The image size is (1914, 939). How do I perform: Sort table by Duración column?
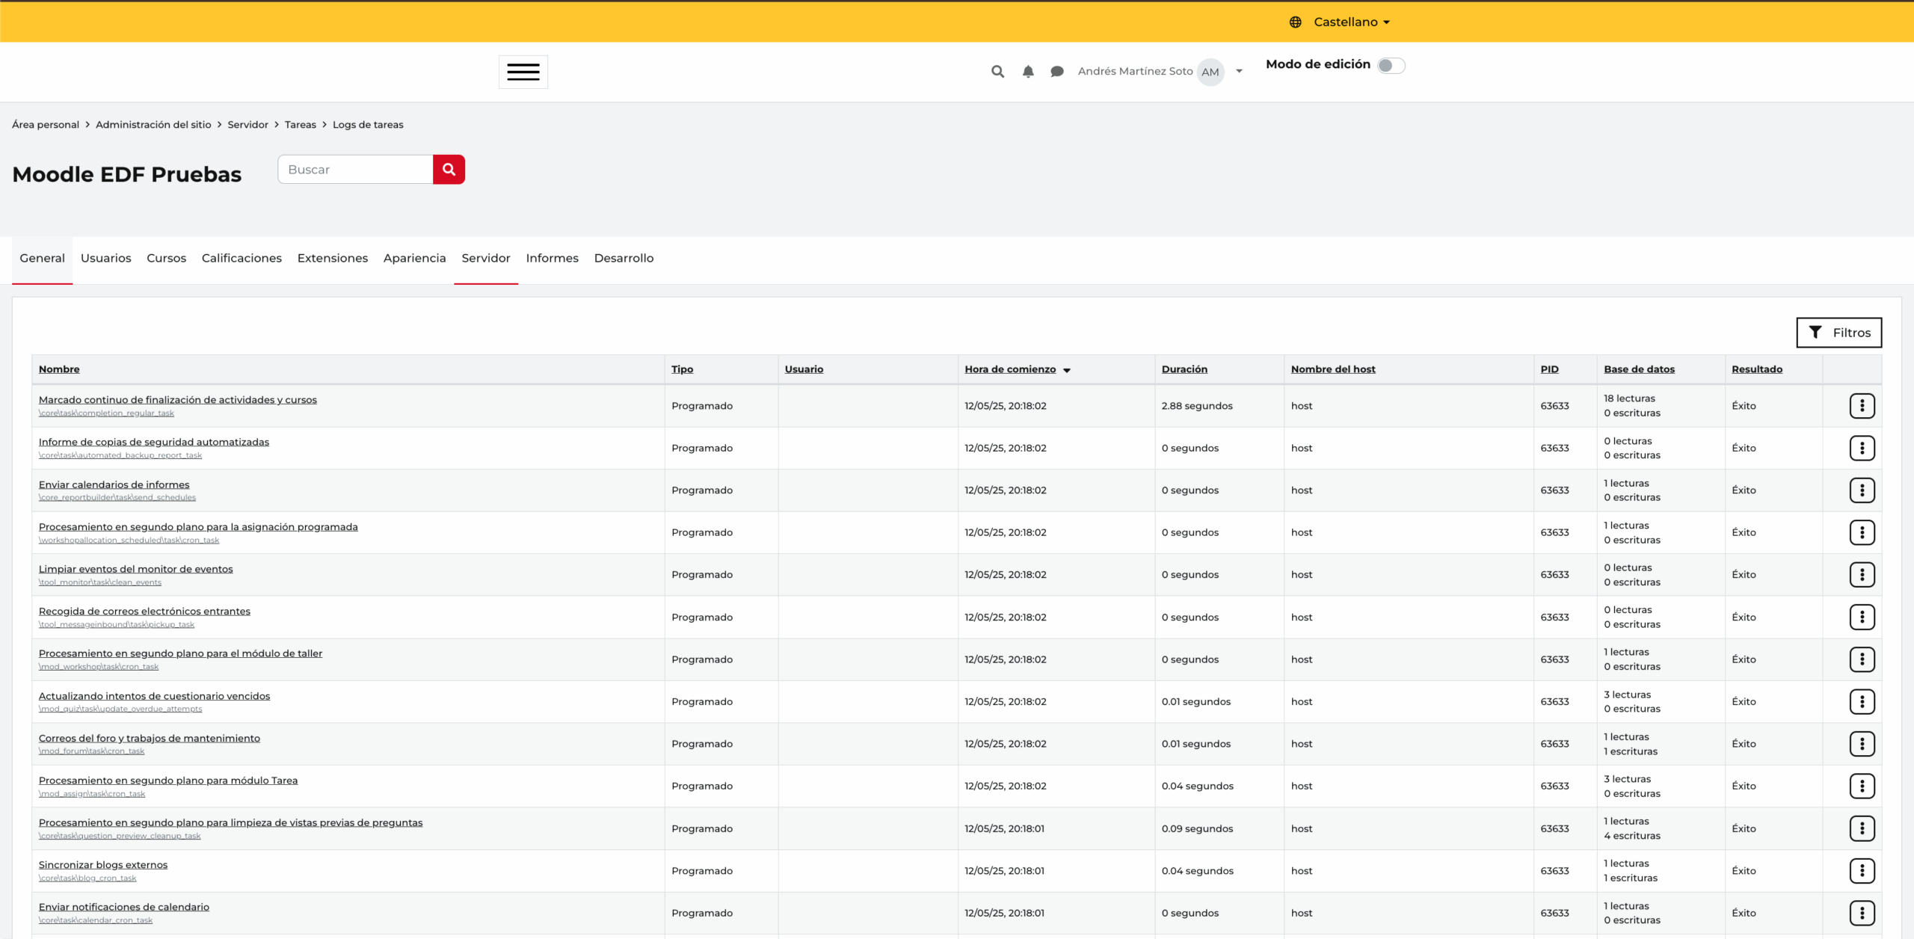1184,369
